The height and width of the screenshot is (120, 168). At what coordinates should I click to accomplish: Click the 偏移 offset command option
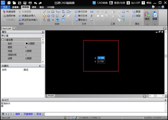[x=18, y=114]
